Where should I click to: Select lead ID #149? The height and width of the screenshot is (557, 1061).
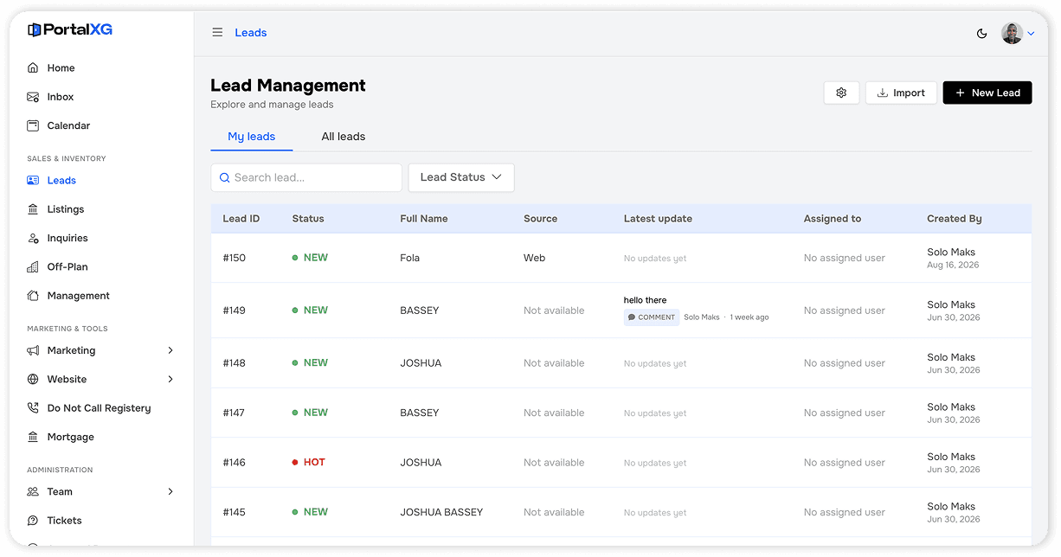235,311
